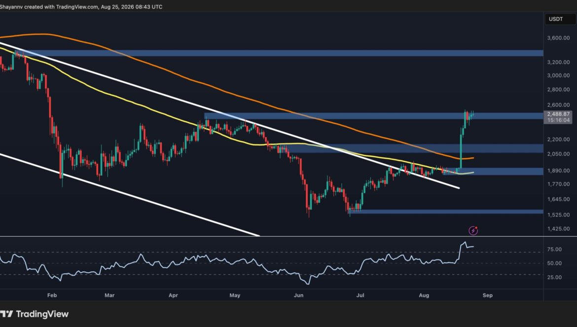
Task: Click the 3,600.00 price axis label
Action: pos(558,38)
